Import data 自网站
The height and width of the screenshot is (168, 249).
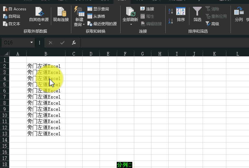[12, 16]
